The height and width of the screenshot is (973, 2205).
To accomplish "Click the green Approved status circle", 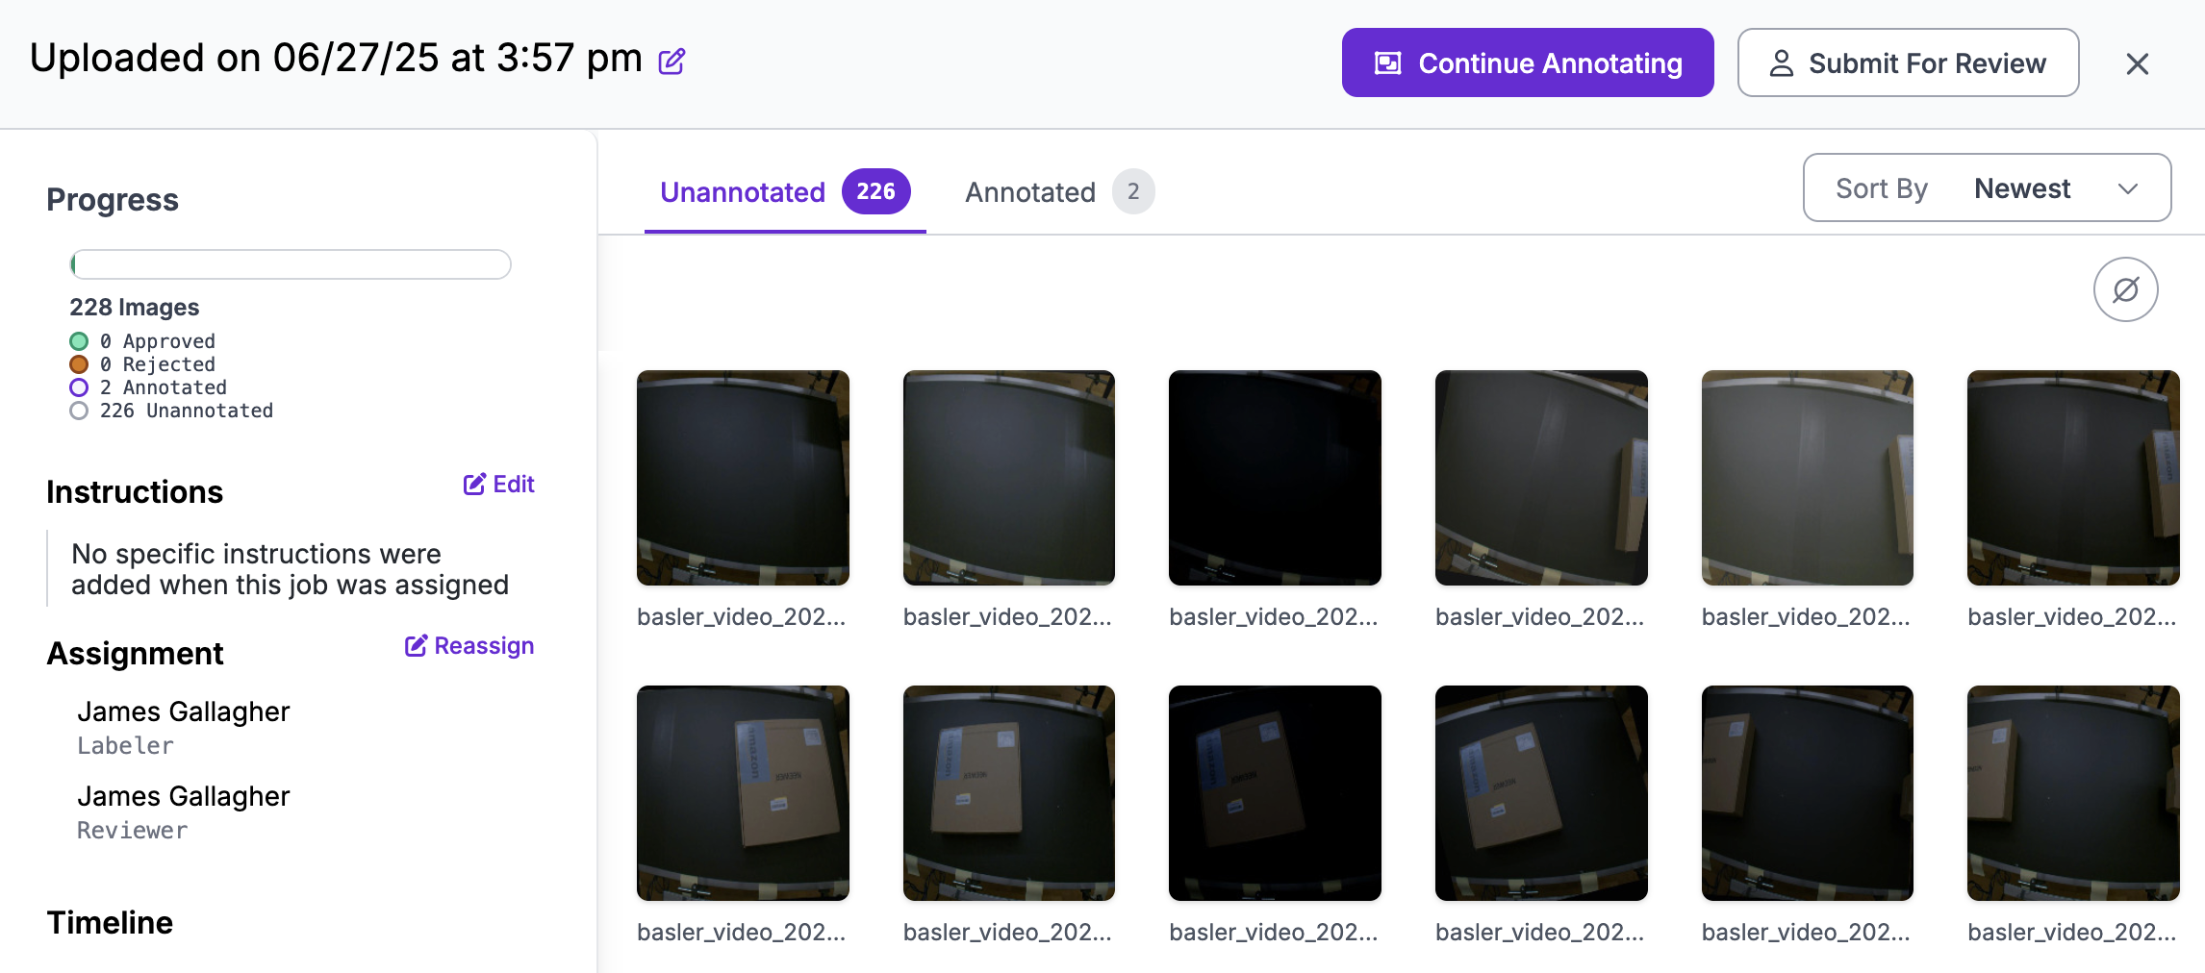I will 79,341.
